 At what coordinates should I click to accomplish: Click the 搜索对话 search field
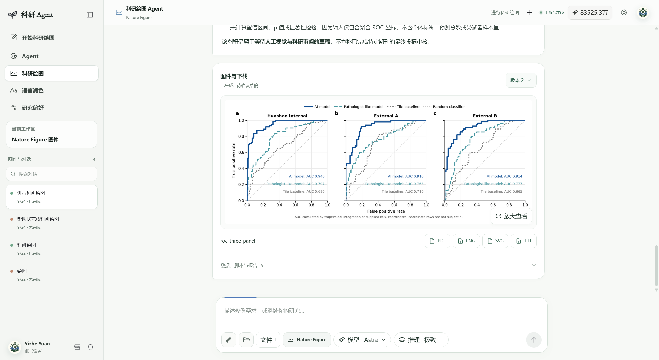[x=52, y=174]
